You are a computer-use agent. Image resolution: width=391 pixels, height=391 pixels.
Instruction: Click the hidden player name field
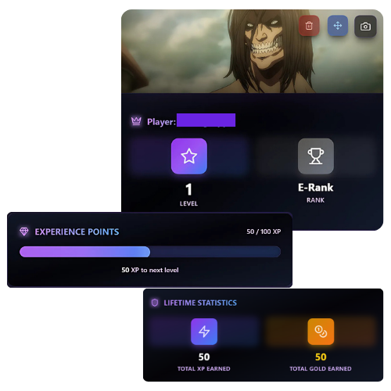206,120
